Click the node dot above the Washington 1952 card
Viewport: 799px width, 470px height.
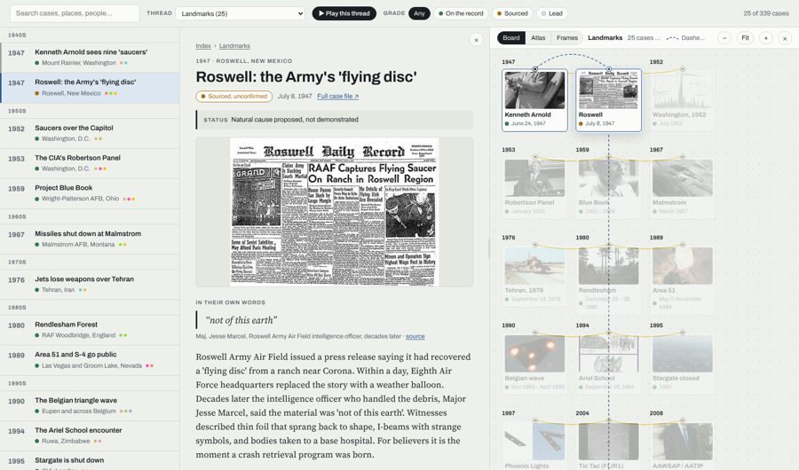[683, 69]
